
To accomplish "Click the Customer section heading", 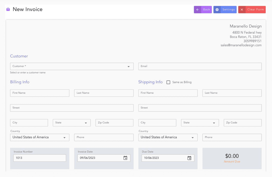I will click(19, 56).
